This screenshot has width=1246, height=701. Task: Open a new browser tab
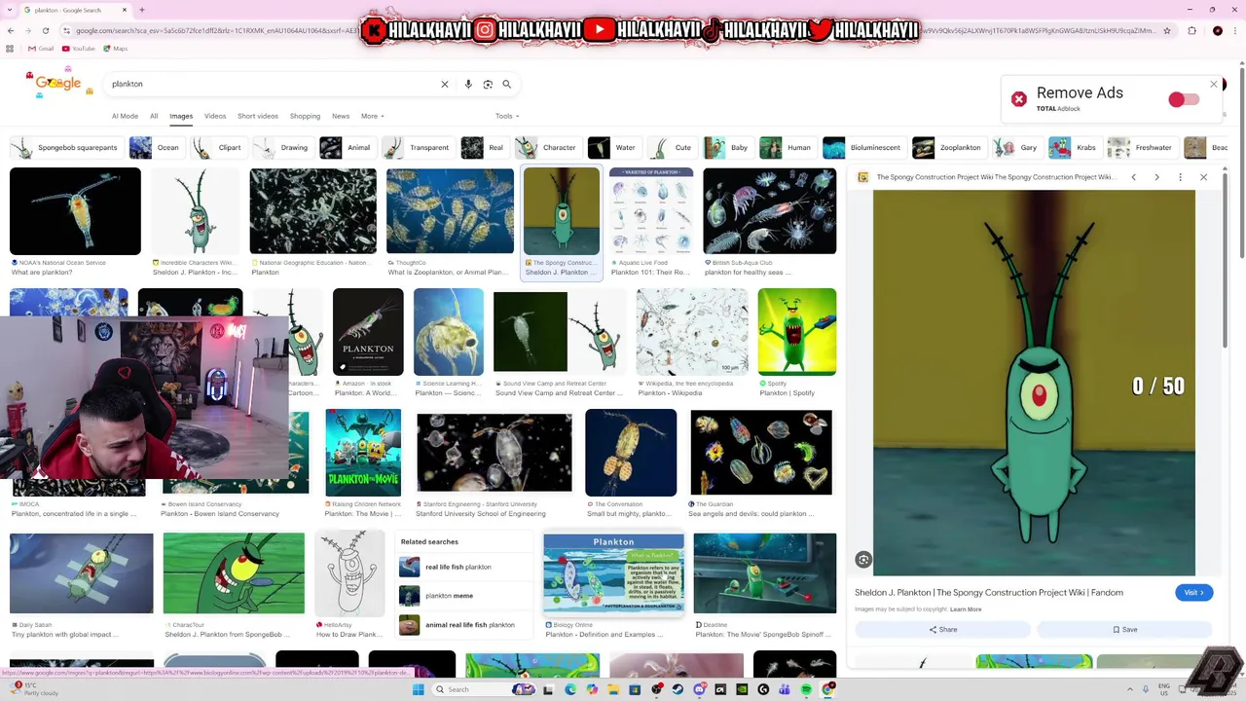[x=142, y=10]
